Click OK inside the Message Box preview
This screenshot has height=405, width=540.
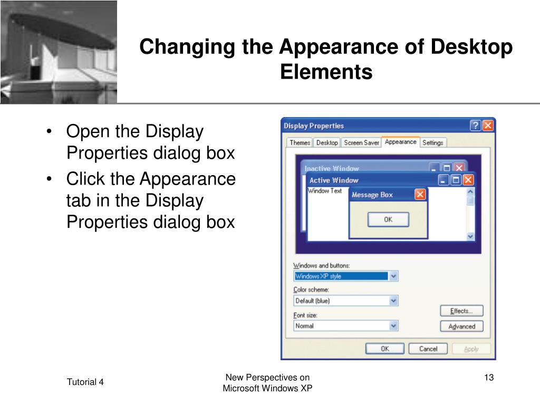(x=388, y=219)
